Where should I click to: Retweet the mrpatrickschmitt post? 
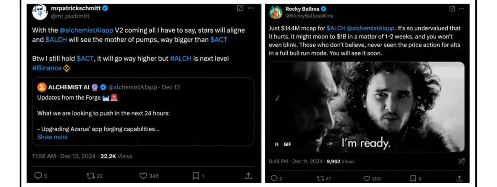pyautogui.click(x=90, y=176)
